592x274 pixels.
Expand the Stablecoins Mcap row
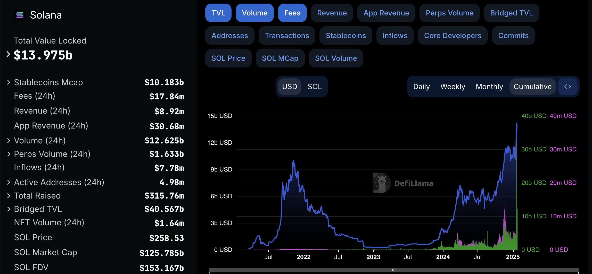tap(8, 82)
